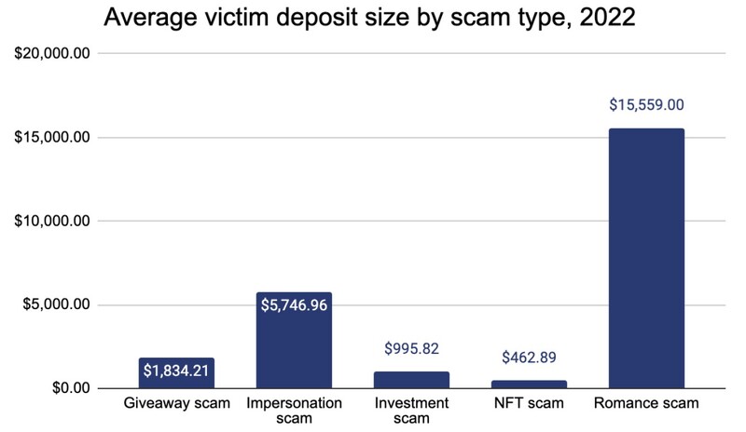Click the Impersonation scam axis label
Image resolution: width=746 pixels, height=432 pixels.
[294, 412]
